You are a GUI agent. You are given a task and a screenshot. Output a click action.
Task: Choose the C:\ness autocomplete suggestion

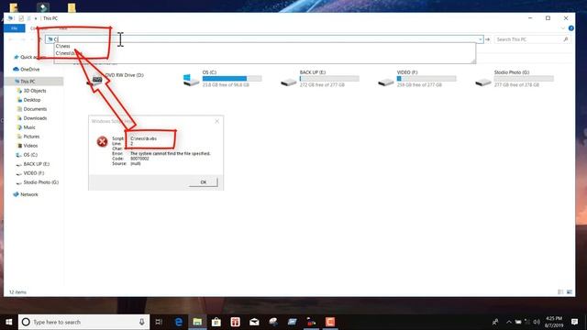coord(63,46)
